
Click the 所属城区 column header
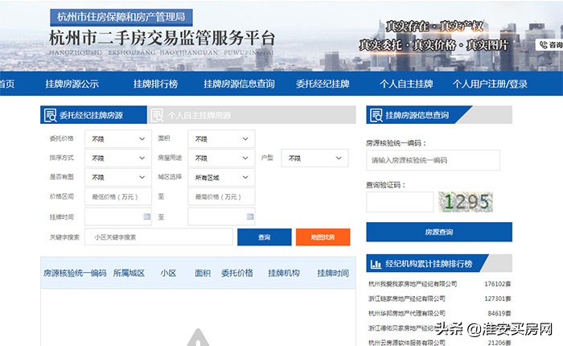pos(129,273)
